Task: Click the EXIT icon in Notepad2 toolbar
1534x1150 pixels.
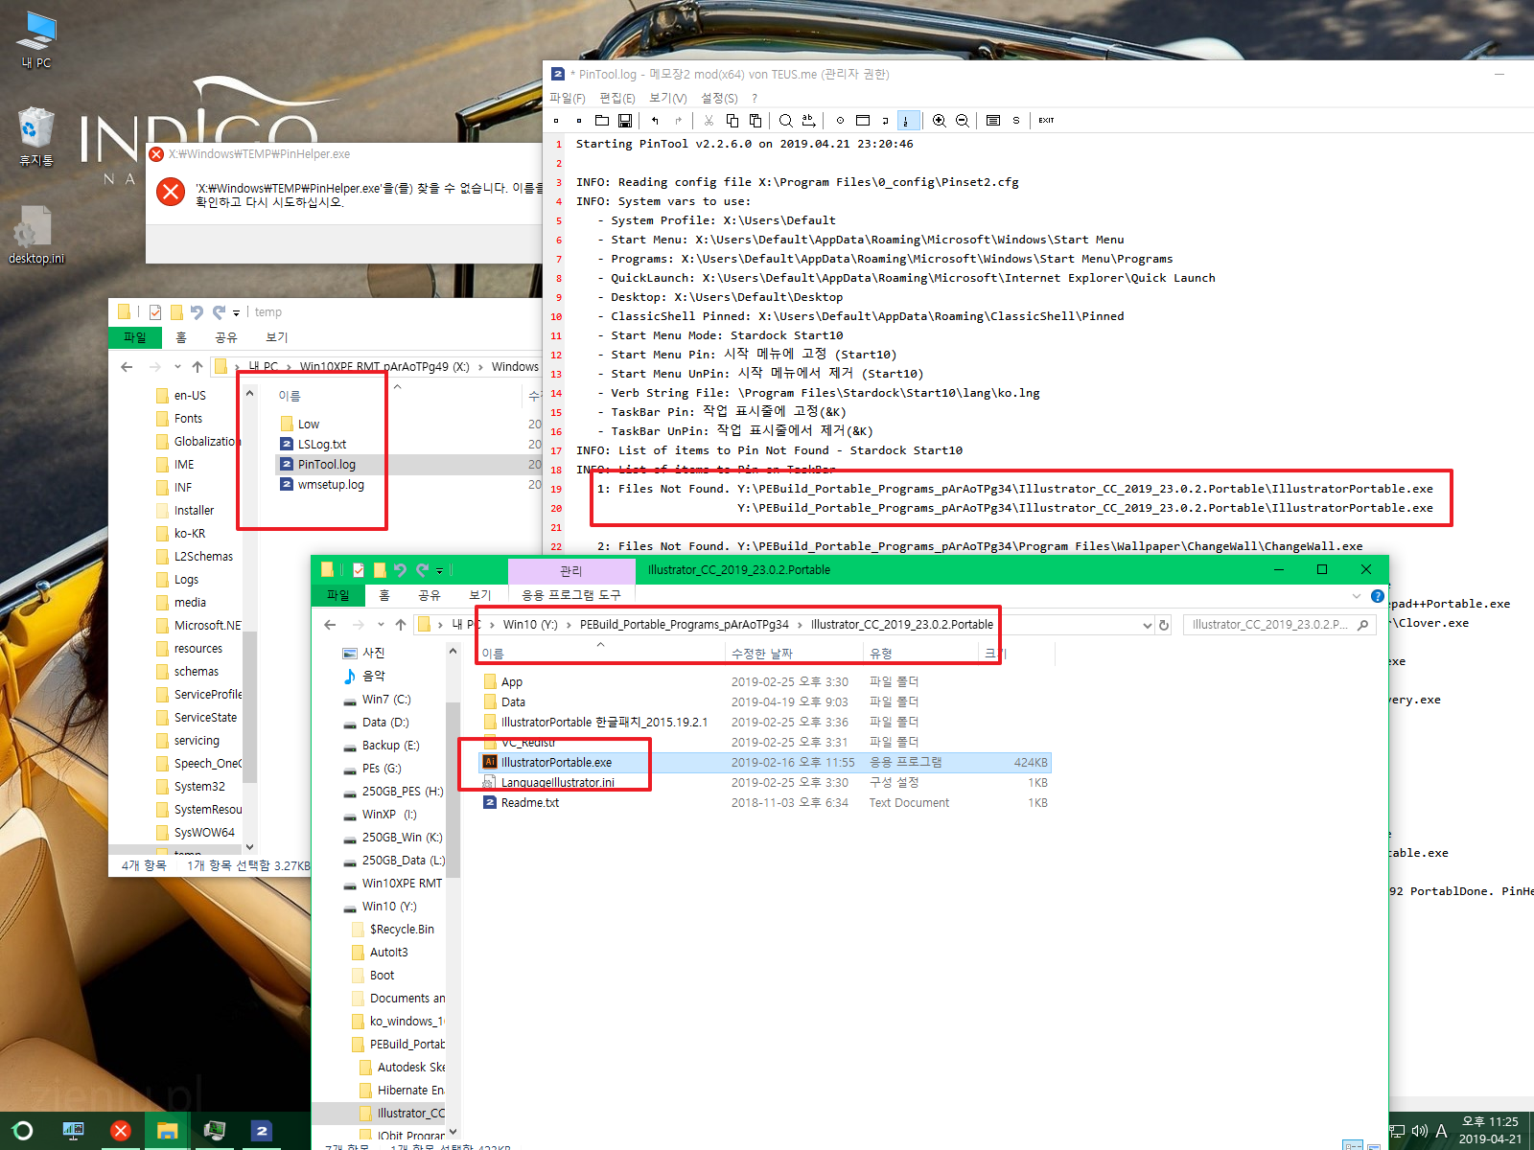Action: 1046,121
